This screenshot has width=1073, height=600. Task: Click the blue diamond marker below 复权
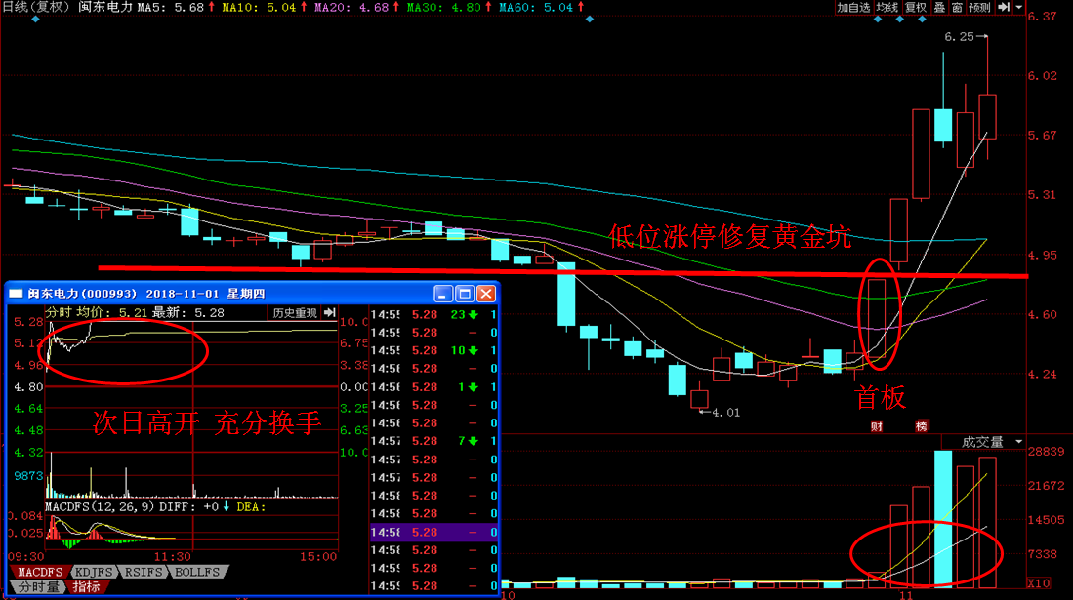923,20
